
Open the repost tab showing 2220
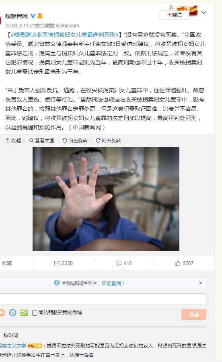pos(64,263)
